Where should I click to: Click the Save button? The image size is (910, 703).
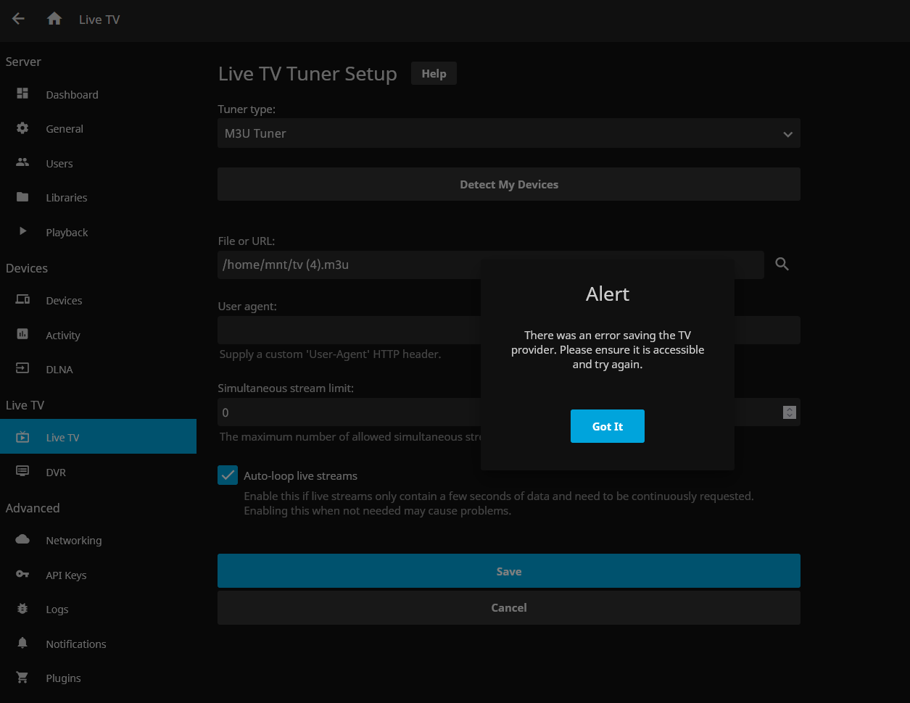tap(509, 571)
